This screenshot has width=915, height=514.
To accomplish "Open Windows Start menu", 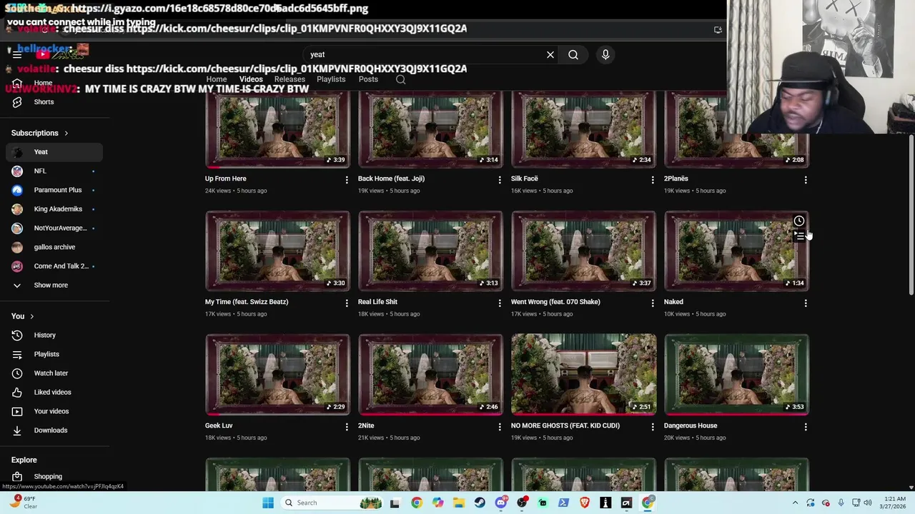I will pyautogui.click(x=268, y=503).
